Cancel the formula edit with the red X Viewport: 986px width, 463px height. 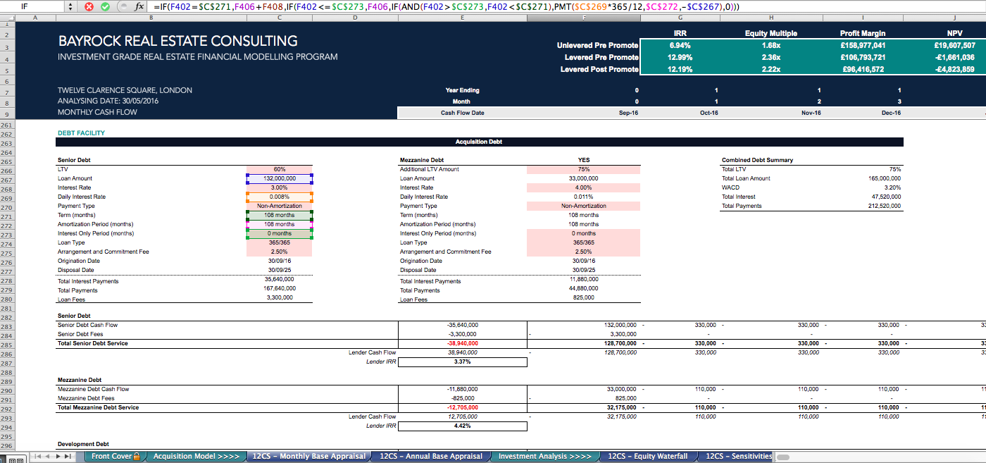pos(89,6)
